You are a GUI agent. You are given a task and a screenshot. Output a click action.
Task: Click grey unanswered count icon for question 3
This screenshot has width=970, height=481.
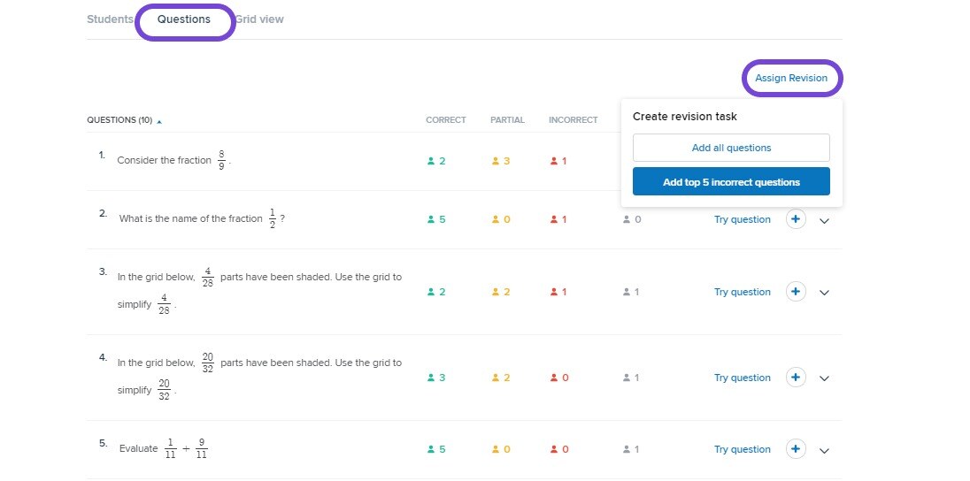coord(627,292)
